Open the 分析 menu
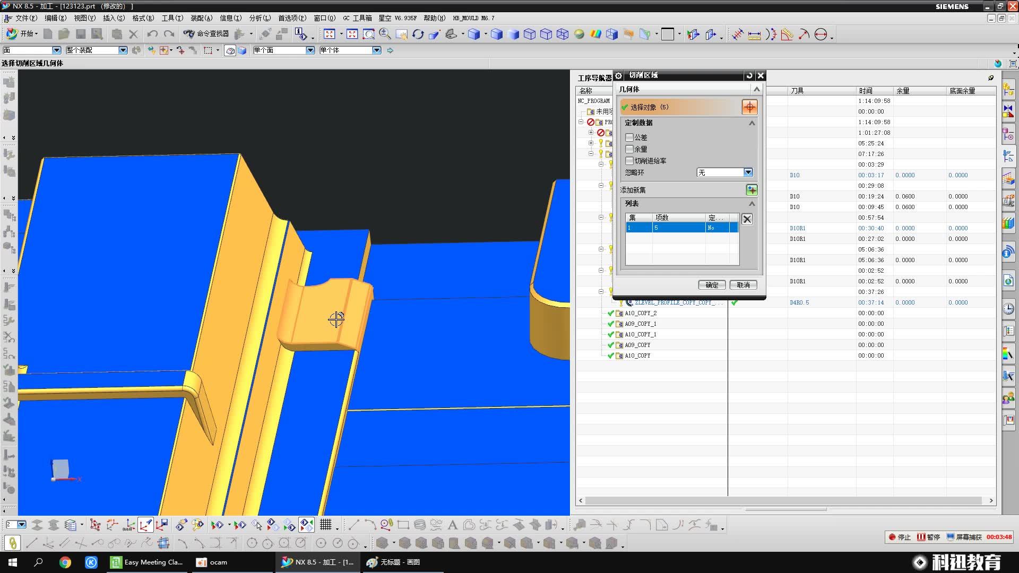1019x573 pixels. (260, 18)
